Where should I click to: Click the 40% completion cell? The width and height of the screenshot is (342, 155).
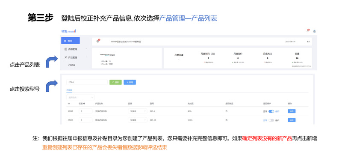tap(189, 111)
